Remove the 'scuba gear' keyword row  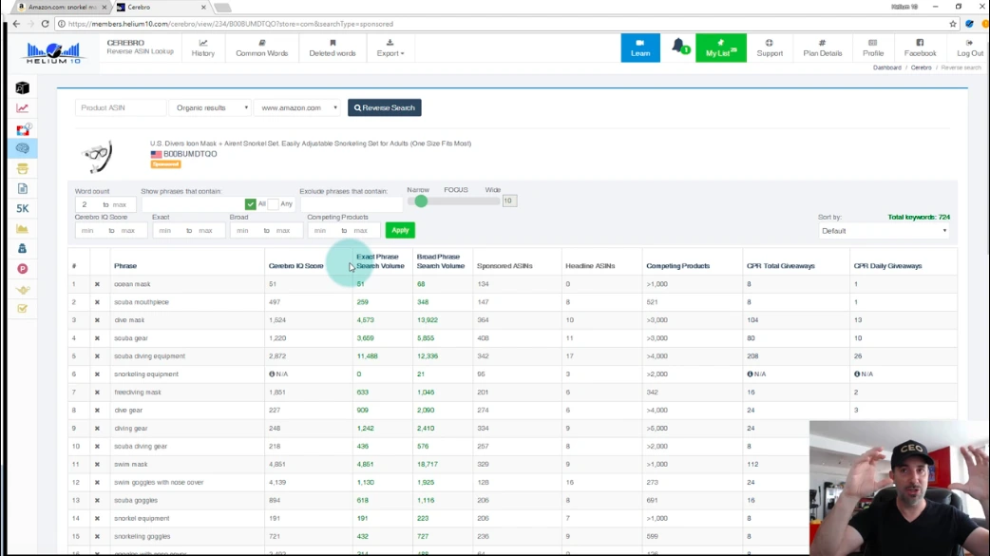97,338
